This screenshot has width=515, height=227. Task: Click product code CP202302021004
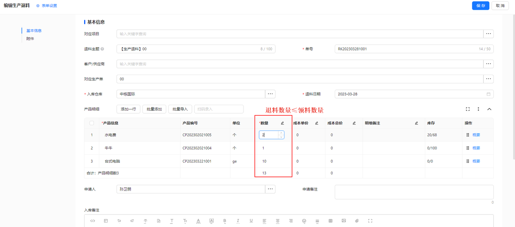(x=197, y=148)
